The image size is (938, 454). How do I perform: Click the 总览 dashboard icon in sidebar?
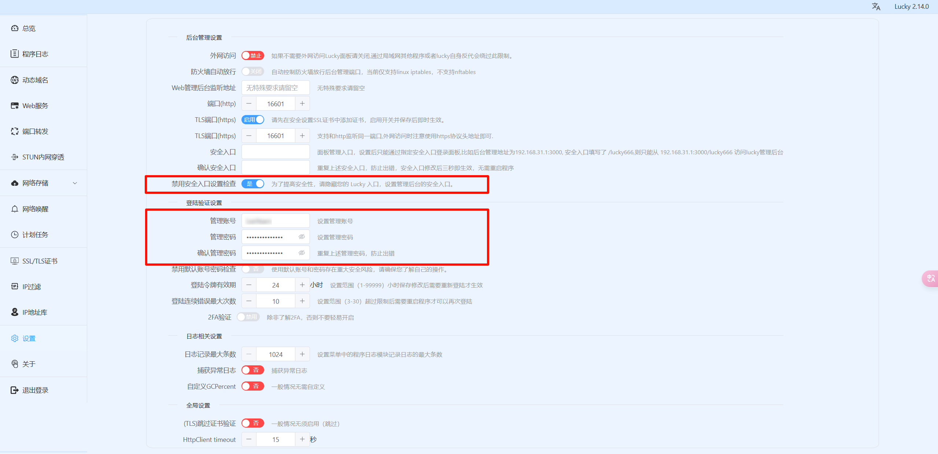coord(15,28)
